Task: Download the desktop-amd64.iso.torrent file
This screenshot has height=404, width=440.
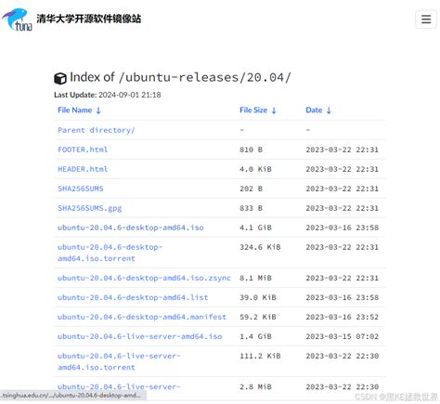Action: click(x=110, y=253)
